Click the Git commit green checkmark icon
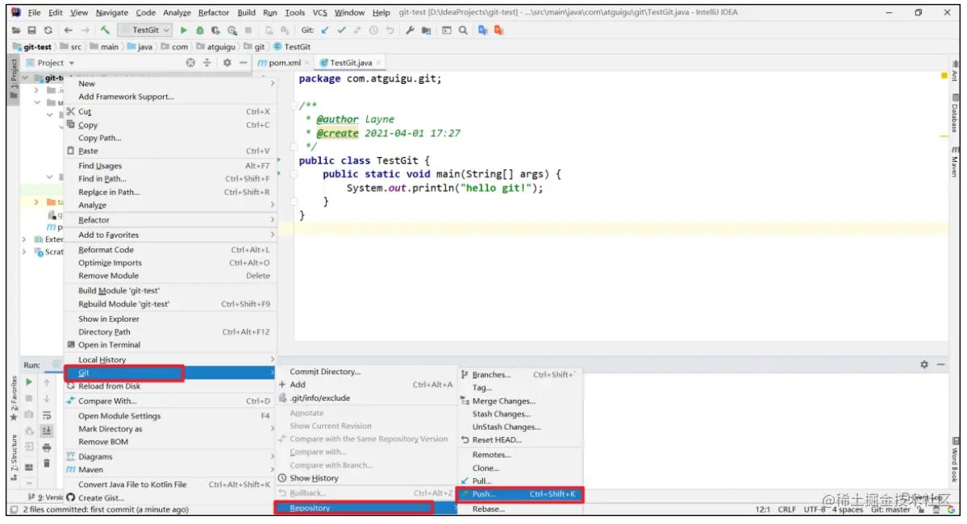This screenshot has width=967, height=524. click(341, 30)
